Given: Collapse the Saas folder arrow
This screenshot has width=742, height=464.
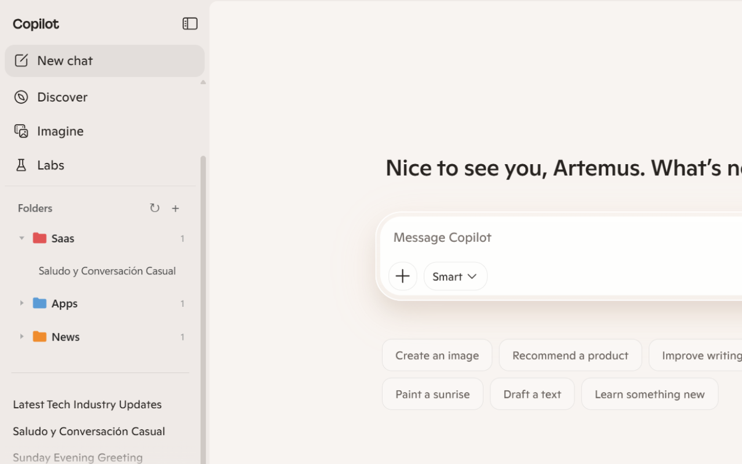Looking at the screenshot, I should 21,238.
